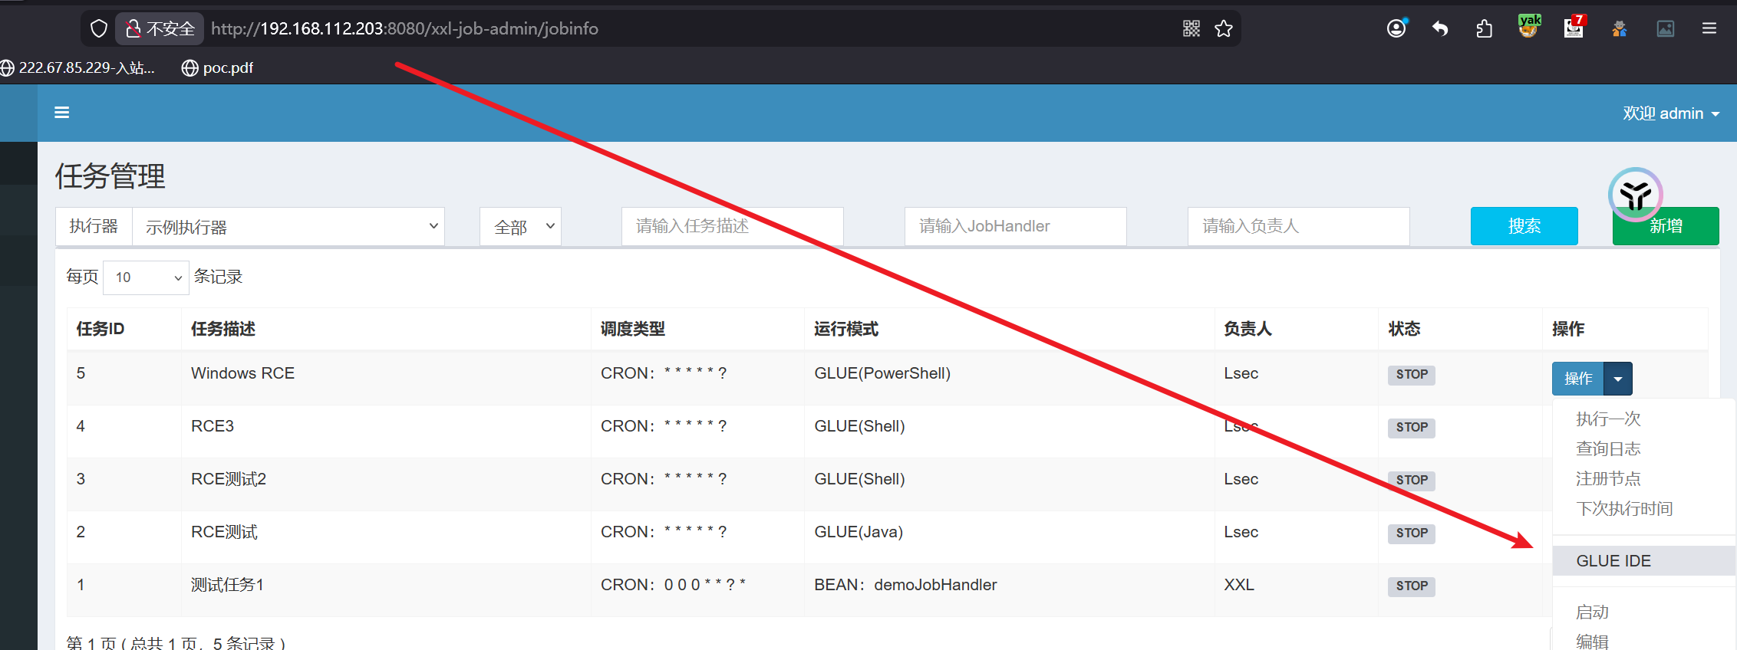
Task: Click the floating Y assistant icon
Action: tap(1635, 194)
